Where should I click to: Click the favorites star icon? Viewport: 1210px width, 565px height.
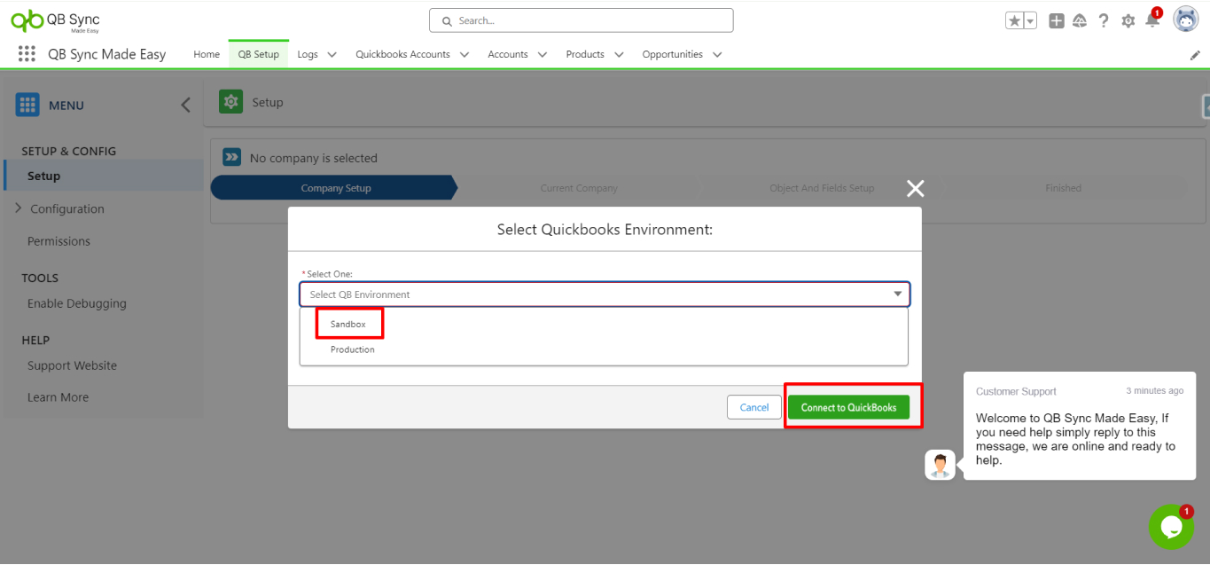tap(1014, 20)
